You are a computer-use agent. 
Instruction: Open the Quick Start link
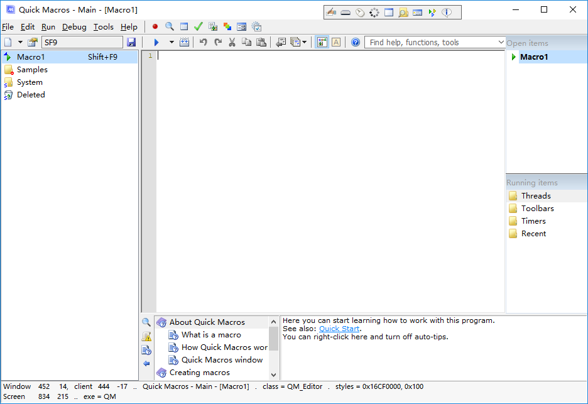pos(339,329)
